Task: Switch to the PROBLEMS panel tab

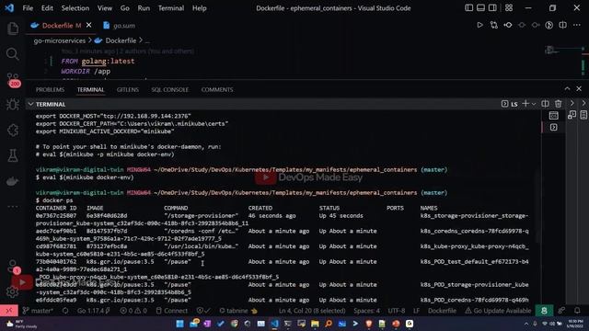Action: (x=50, y=89)
